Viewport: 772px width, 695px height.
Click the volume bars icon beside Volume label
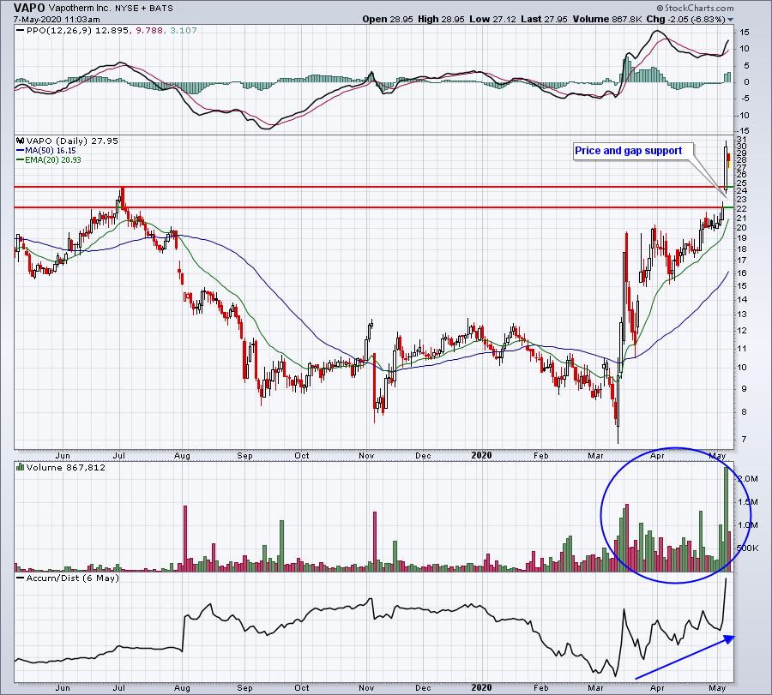[x=21, y=467]
